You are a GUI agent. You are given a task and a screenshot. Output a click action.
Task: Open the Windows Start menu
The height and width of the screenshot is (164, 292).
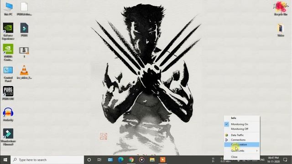pyautogui.click(x=5, y=160)
